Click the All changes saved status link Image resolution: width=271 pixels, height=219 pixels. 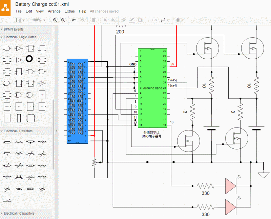[x=104, y=11]
